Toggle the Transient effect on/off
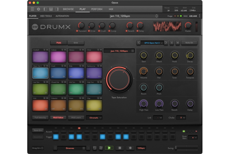Screen dimensions: 230x154 click(x=77, y=31)
